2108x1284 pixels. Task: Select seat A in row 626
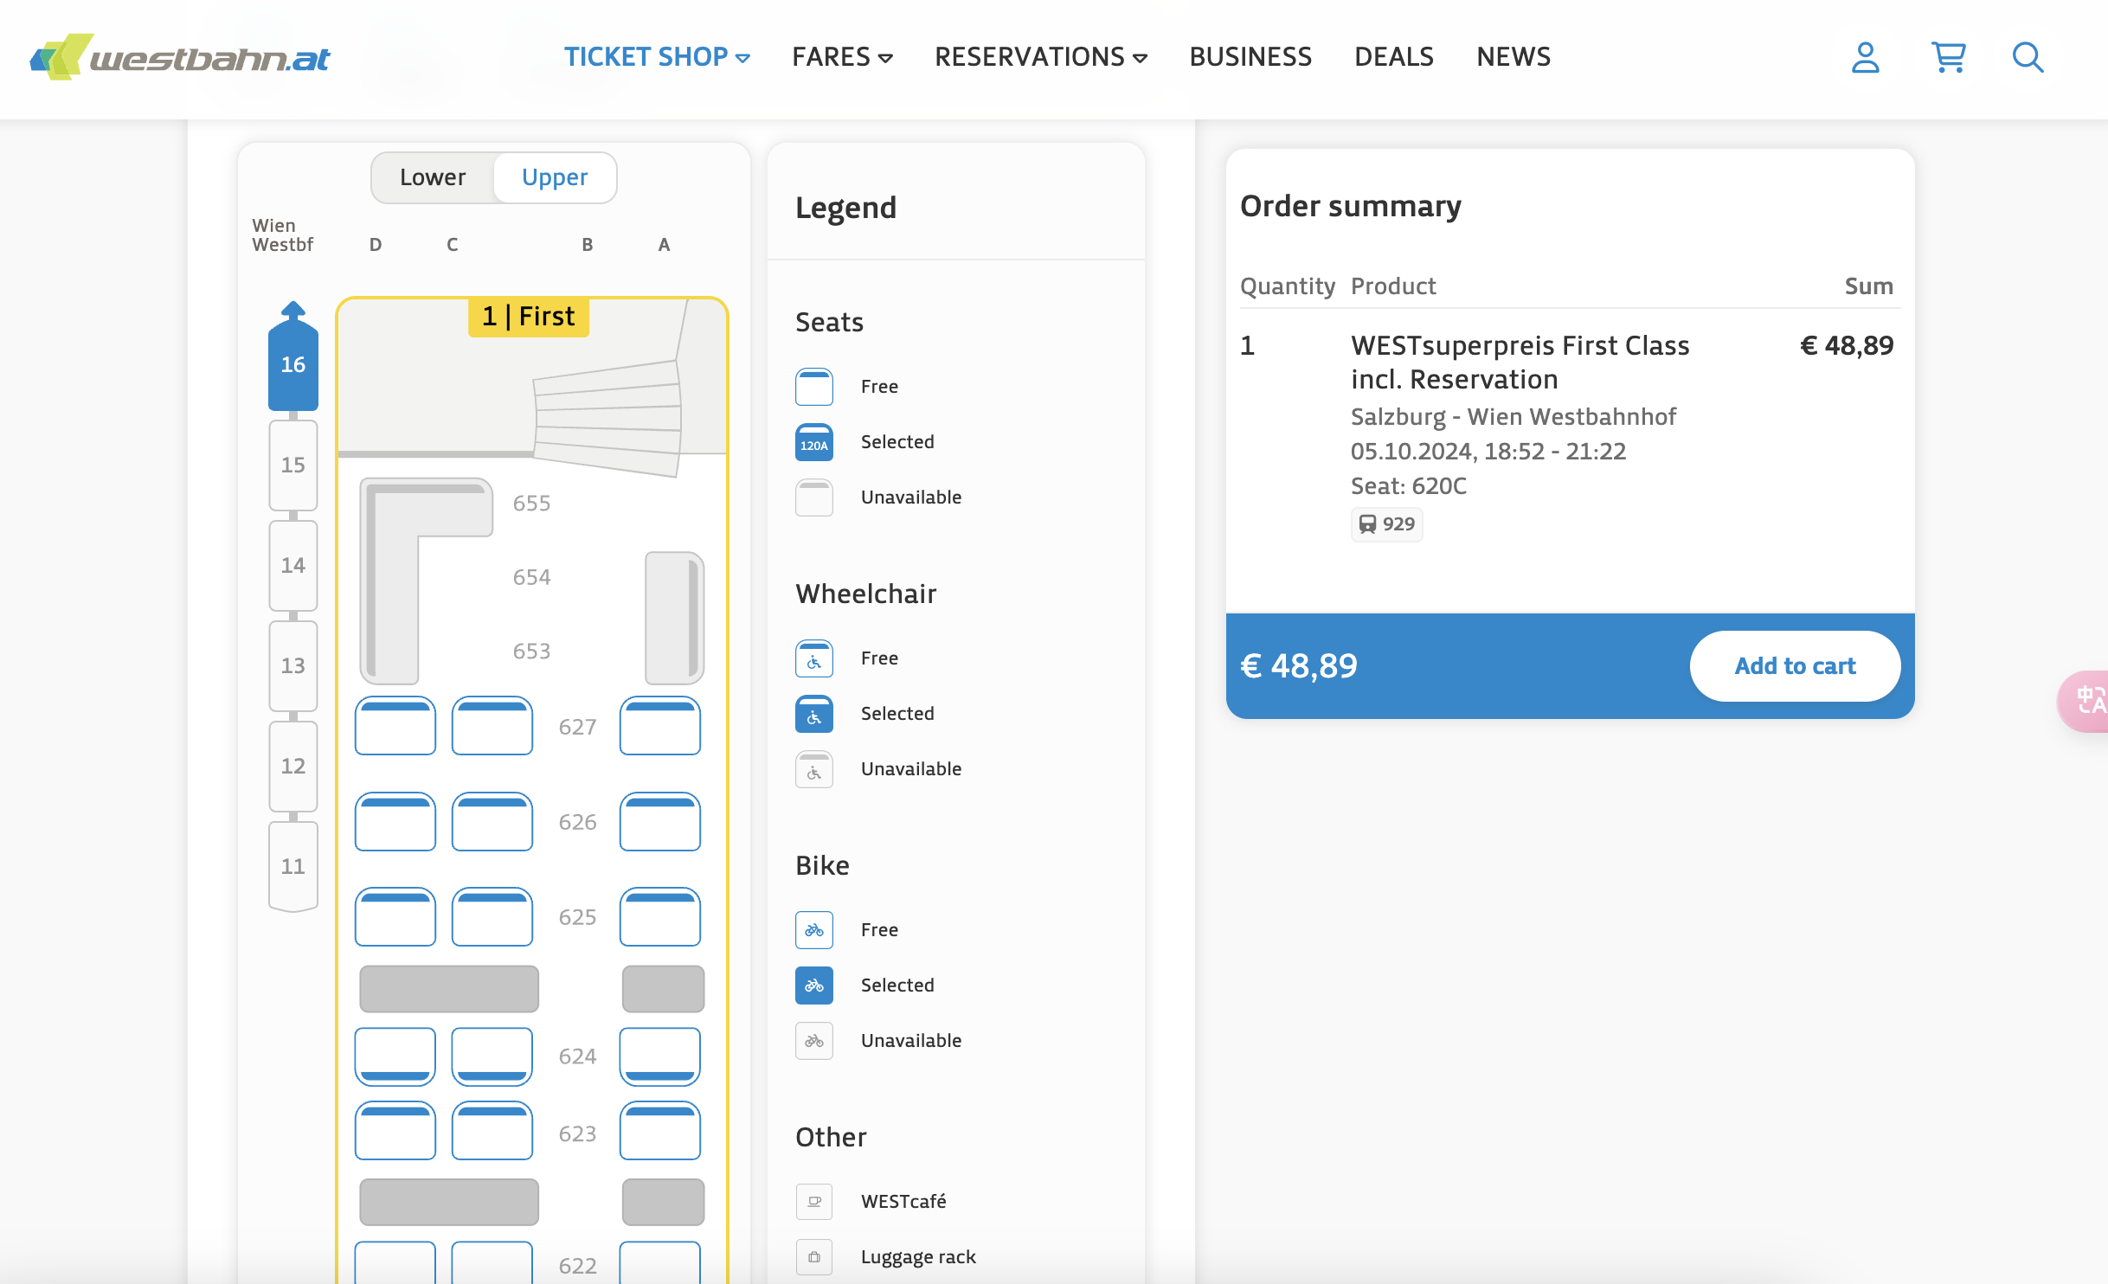[660, 821]
